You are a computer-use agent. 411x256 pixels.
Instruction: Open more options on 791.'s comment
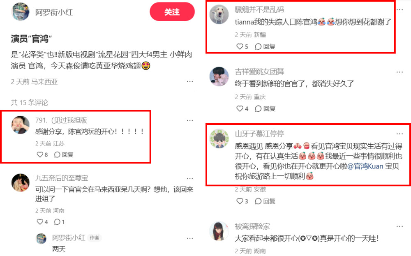coord(190,120)
